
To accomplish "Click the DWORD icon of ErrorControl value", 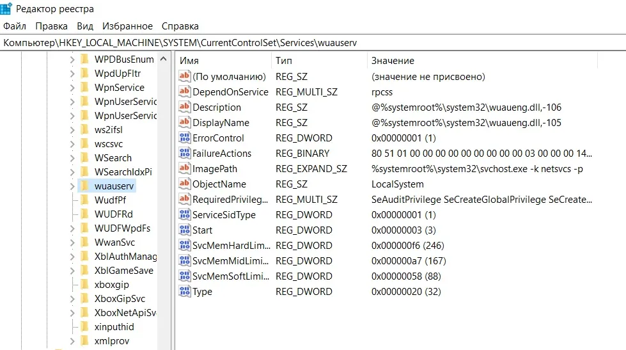I will [x=184, y=138].
